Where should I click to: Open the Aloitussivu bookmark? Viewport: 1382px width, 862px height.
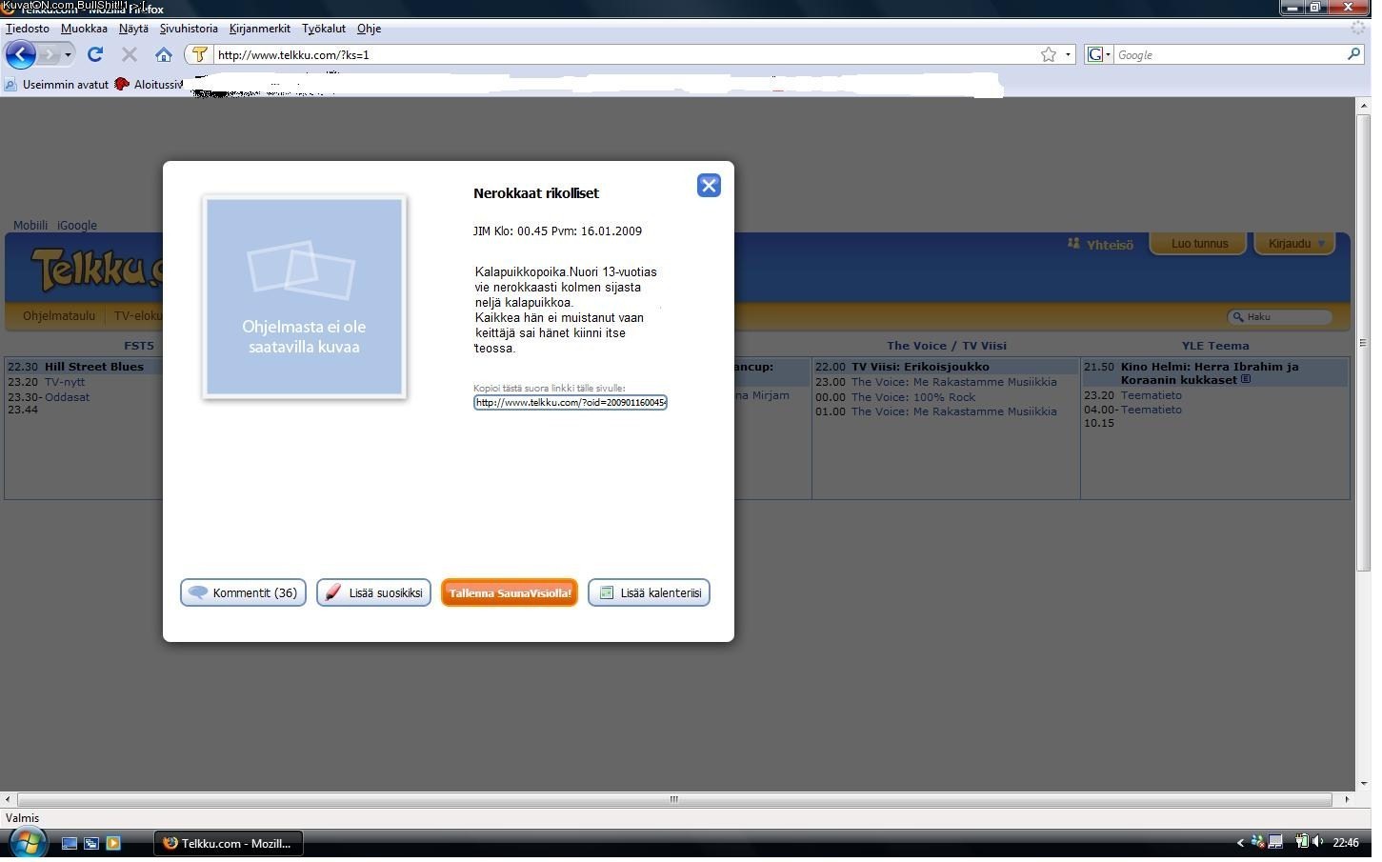[149, 85]
